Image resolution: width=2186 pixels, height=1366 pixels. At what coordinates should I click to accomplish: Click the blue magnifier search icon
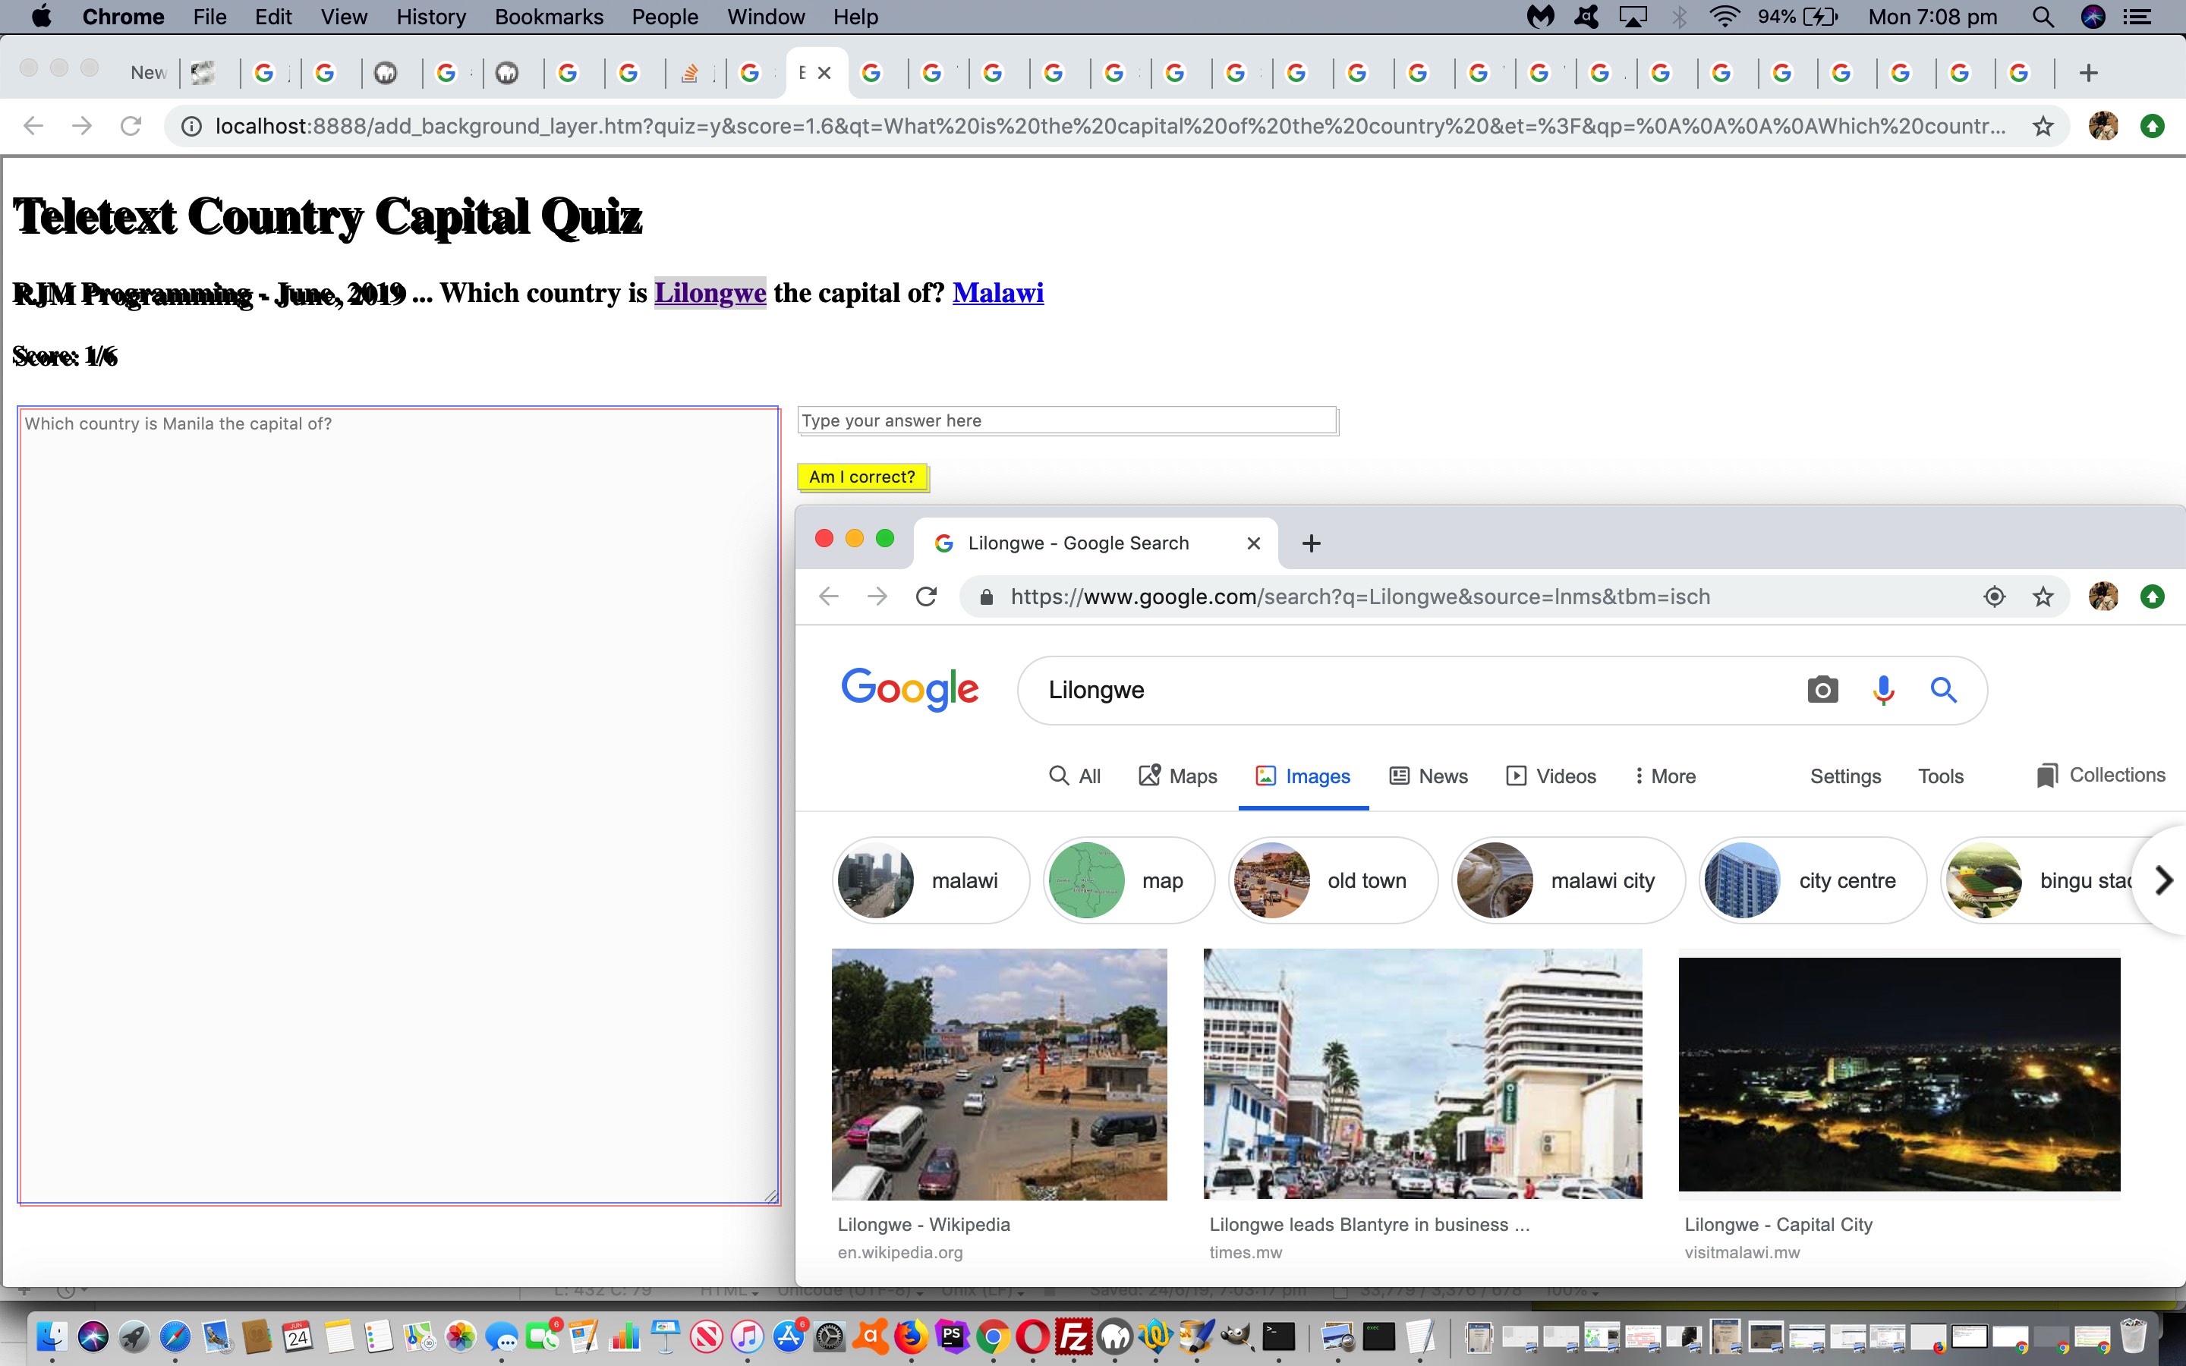point(1943,691)
